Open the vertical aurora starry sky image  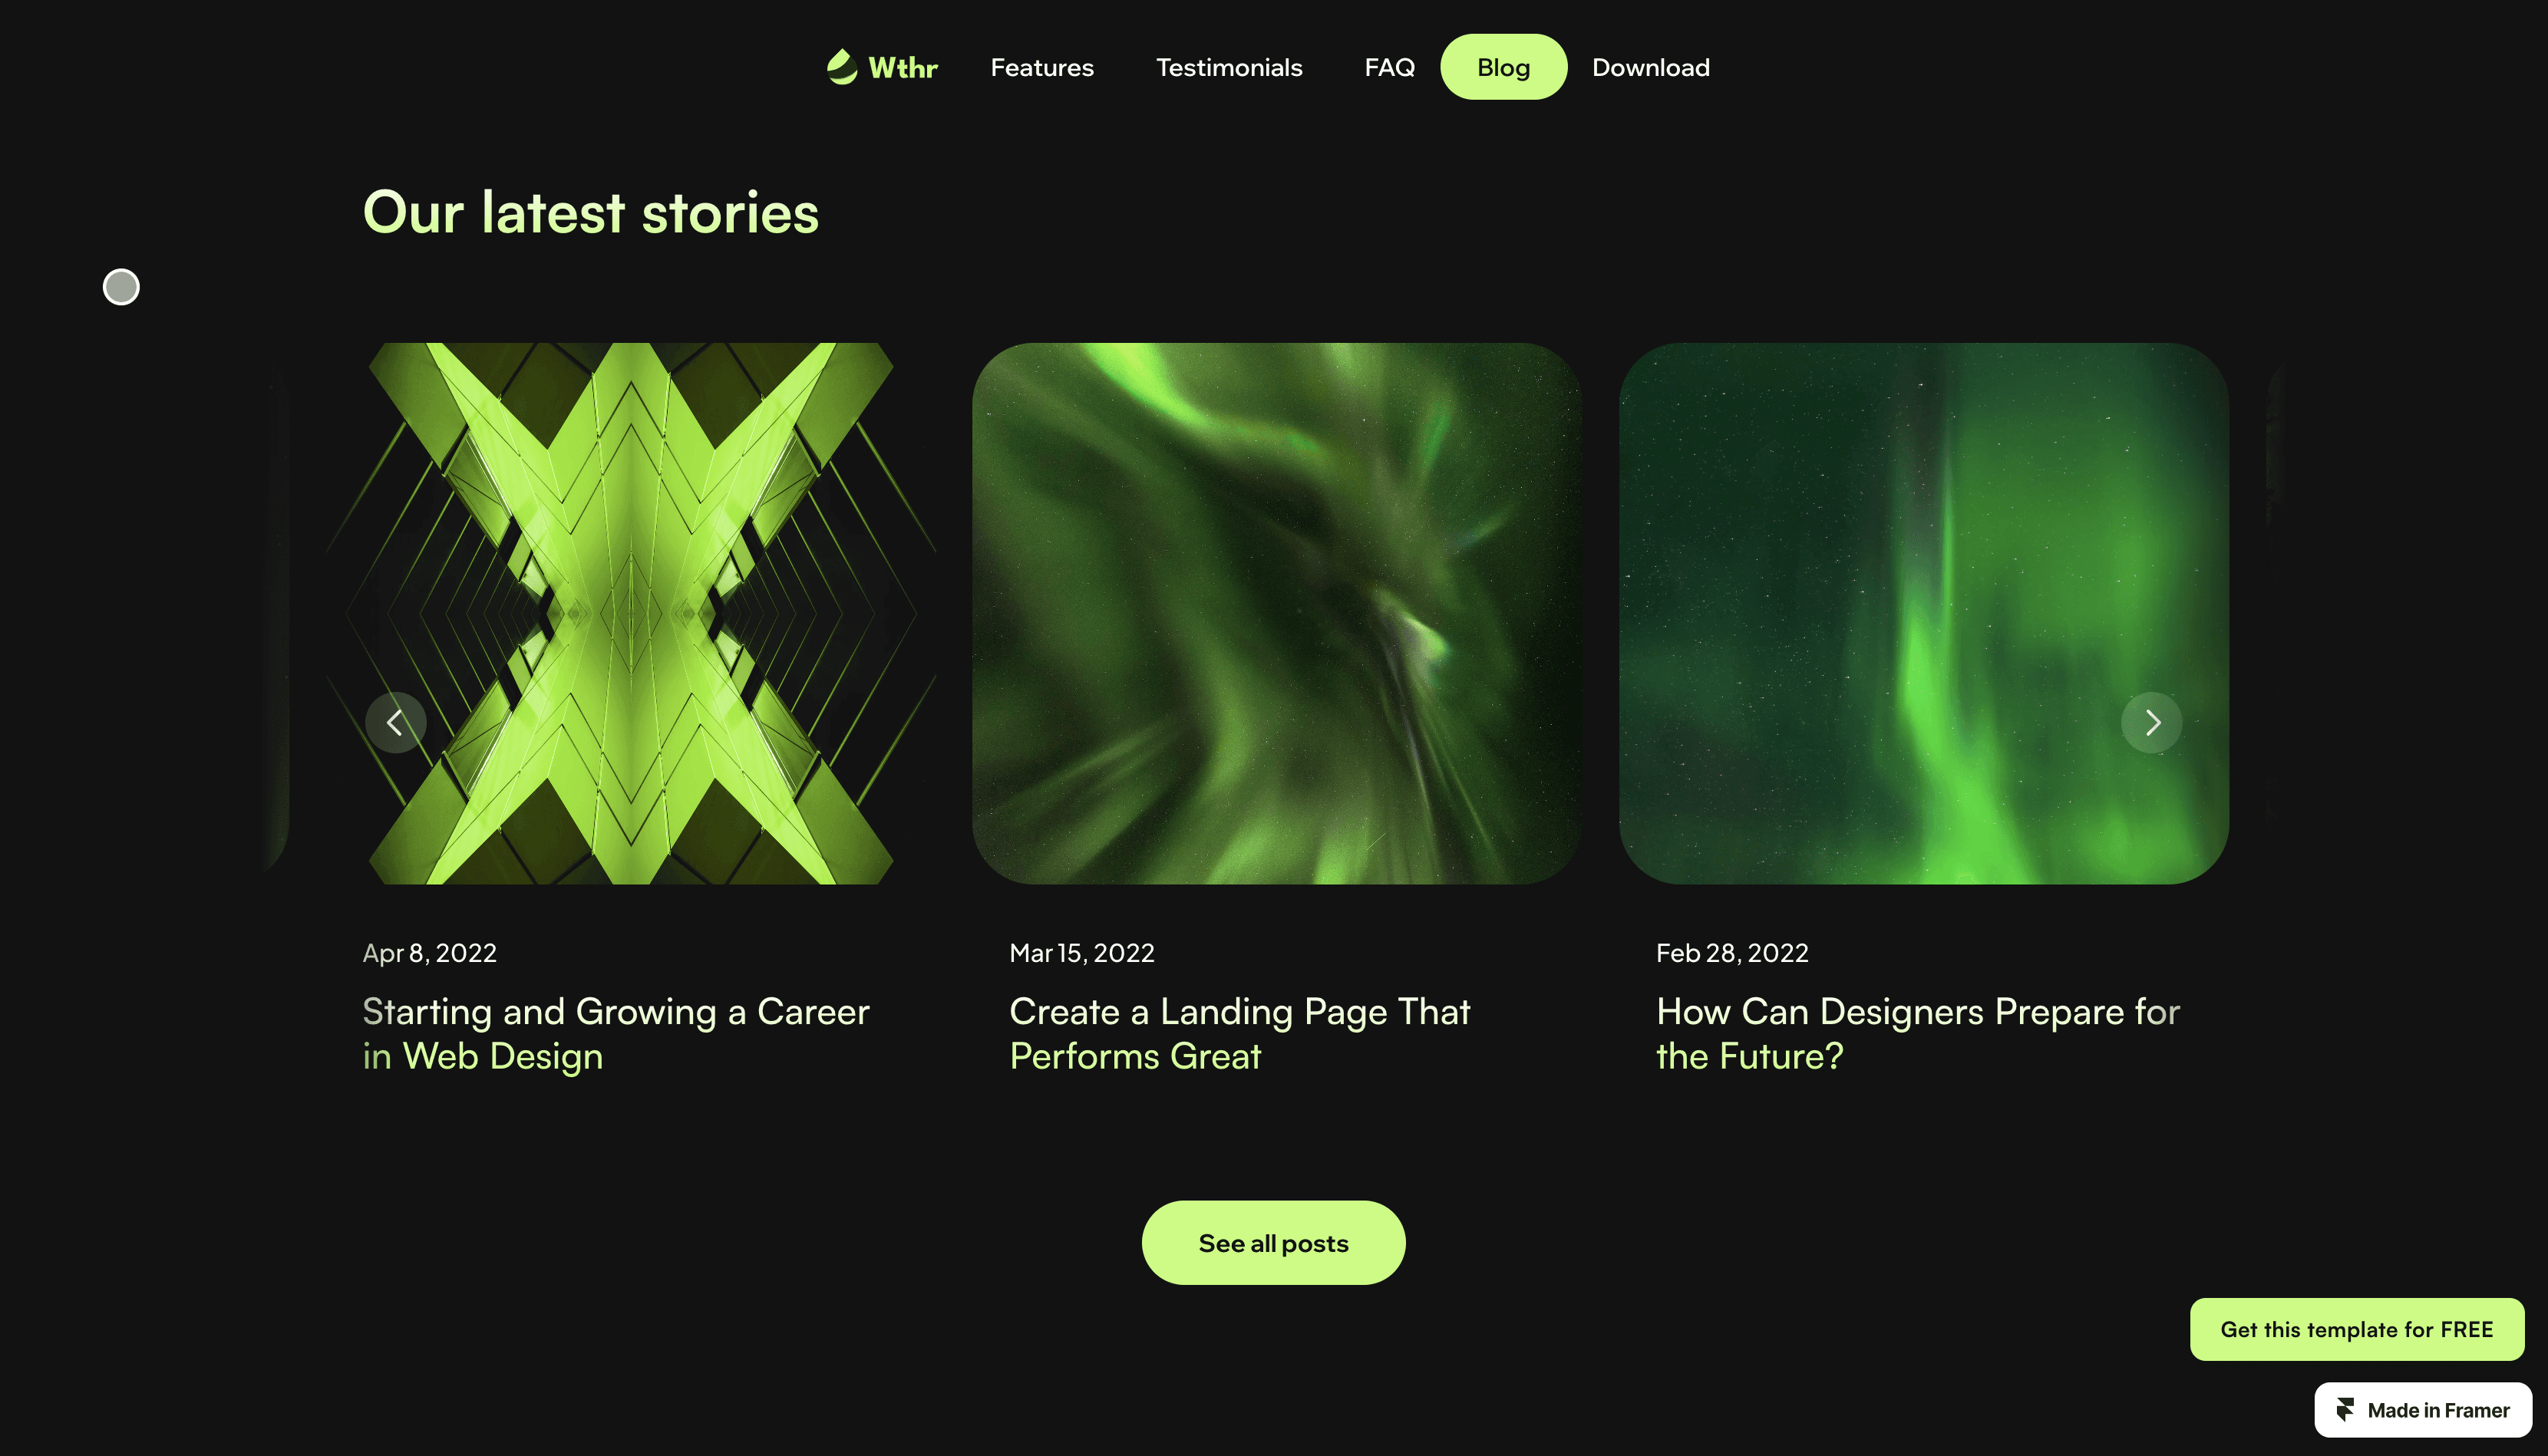coord(1923,613)
